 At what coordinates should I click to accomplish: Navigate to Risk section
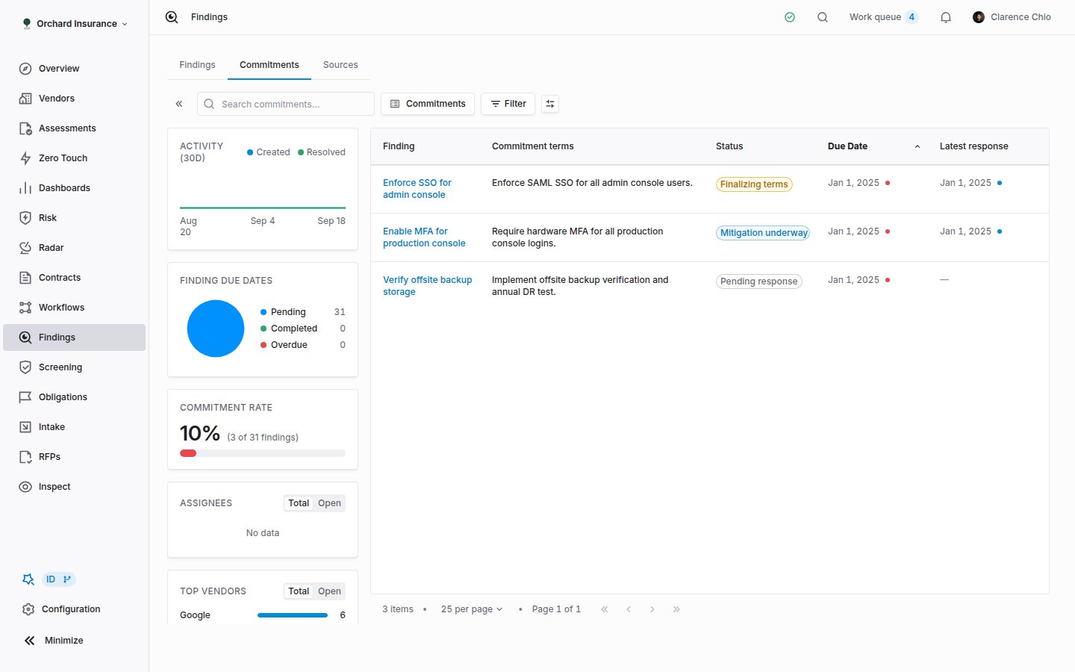(x=74, y=218)
